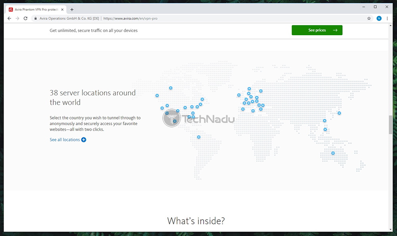Click the See prices button
The width and height of the screenshot is (397, 236).
[317, 30]
